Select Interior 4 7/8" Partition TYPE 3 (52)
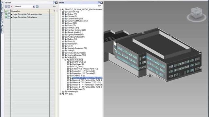This screenshot has height=117, width=209. pos(87,82)
